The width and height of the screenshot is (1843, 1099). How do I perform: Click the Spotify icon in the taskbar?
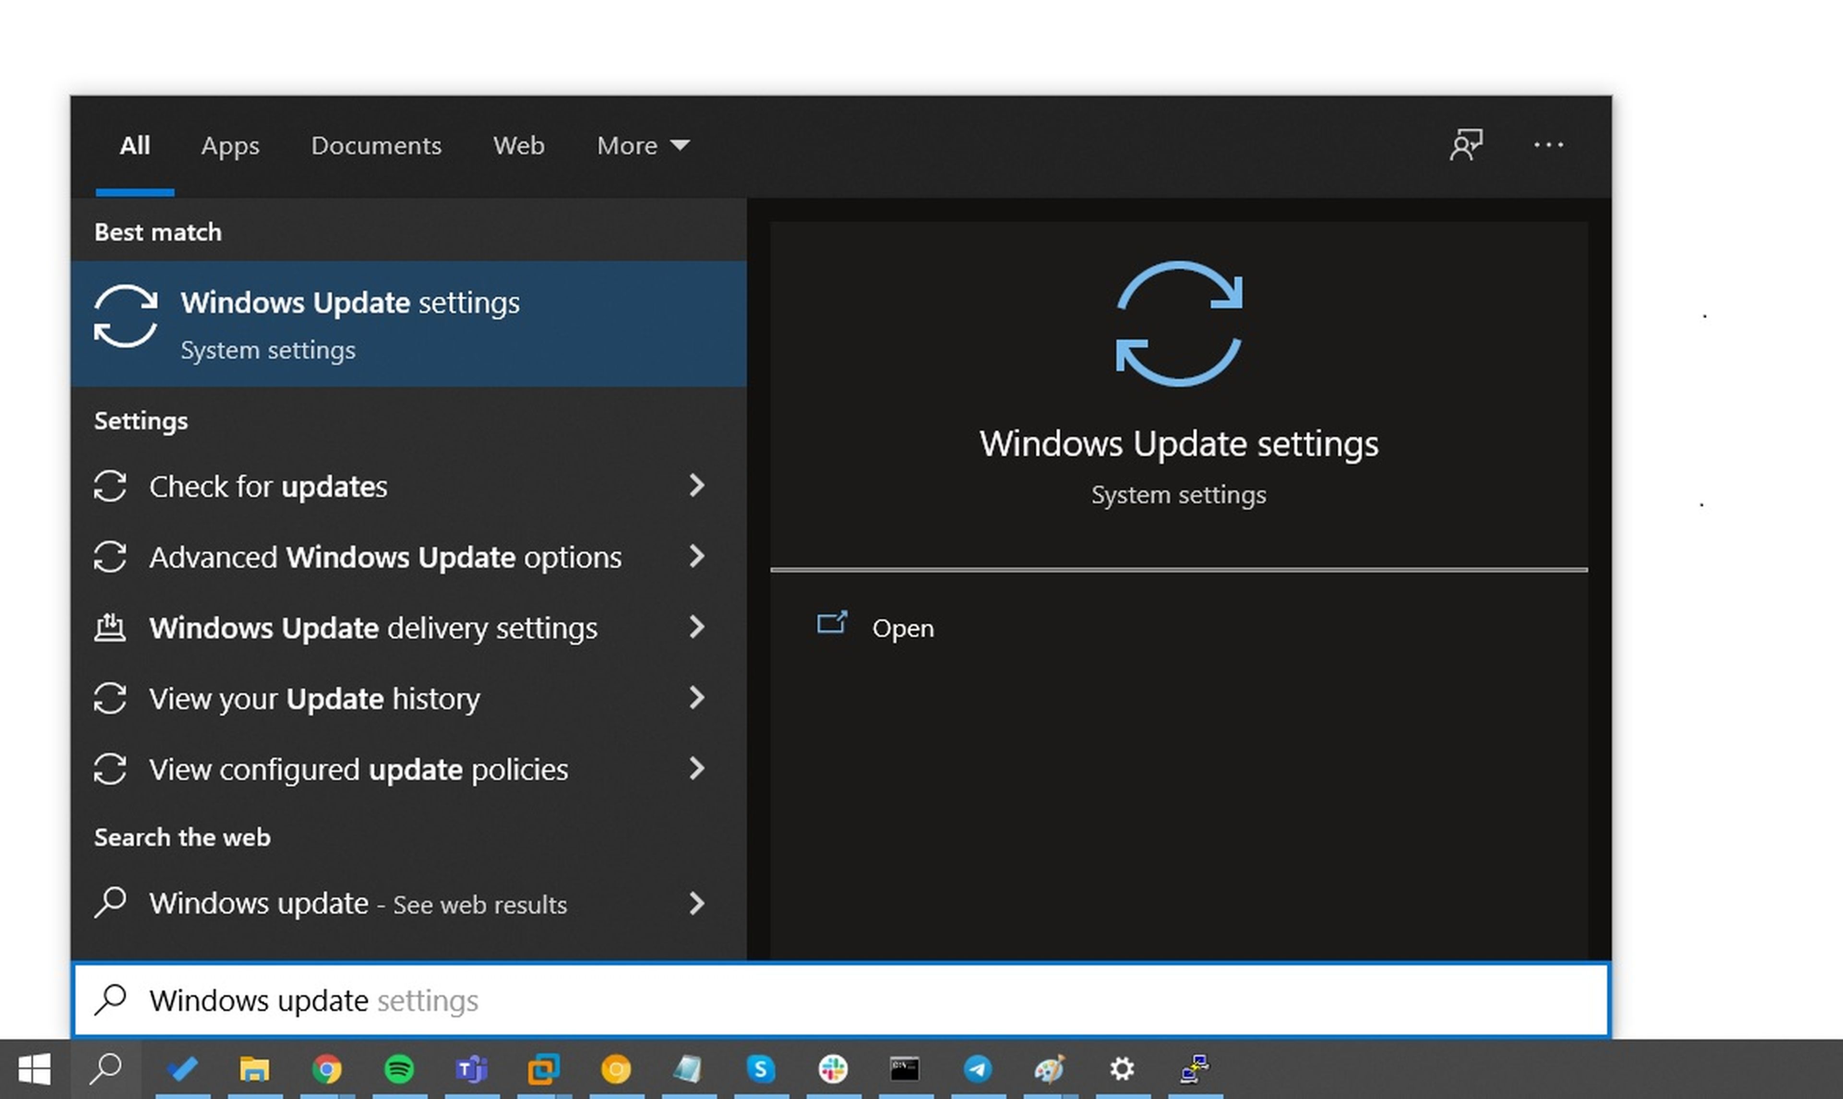(399, 1069)
